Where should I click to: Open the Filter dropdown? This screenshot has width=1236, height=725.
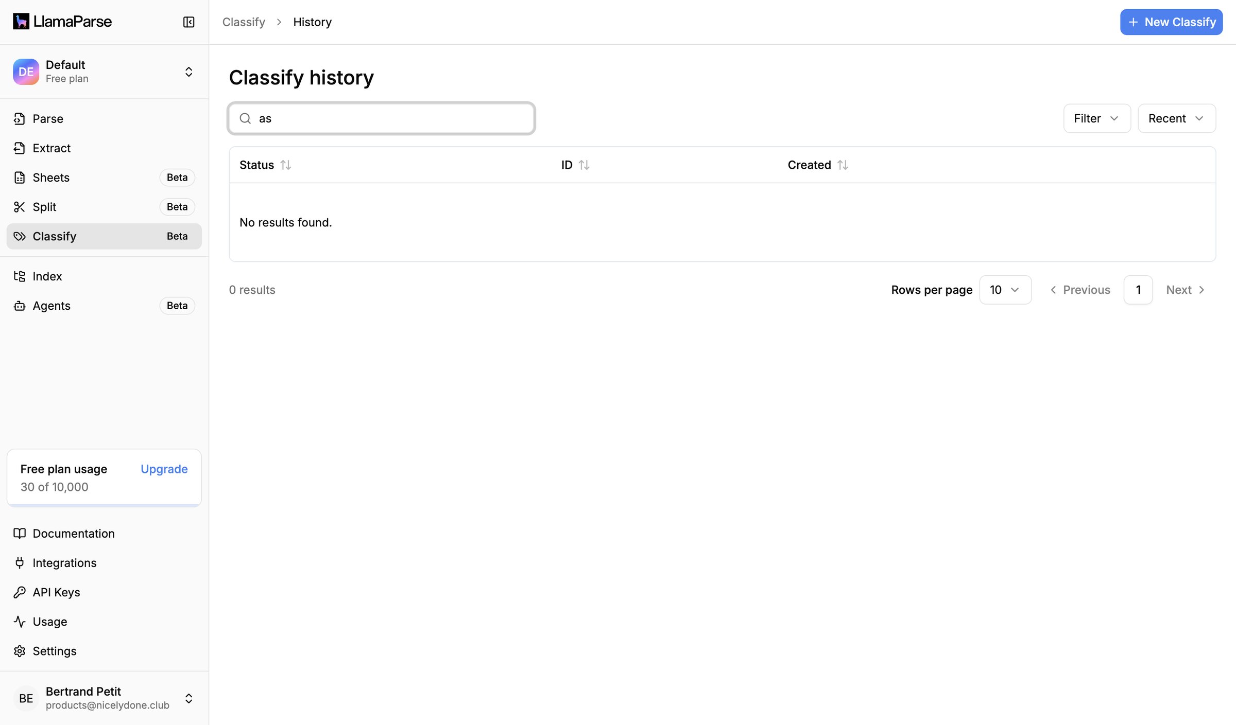1097,118
